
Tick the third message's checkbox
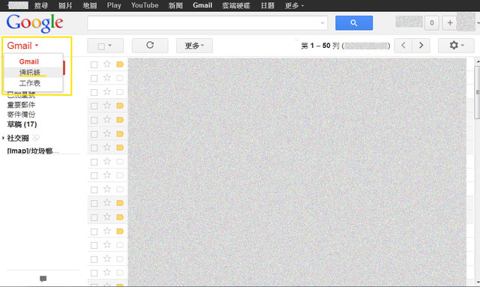point(94,92)
